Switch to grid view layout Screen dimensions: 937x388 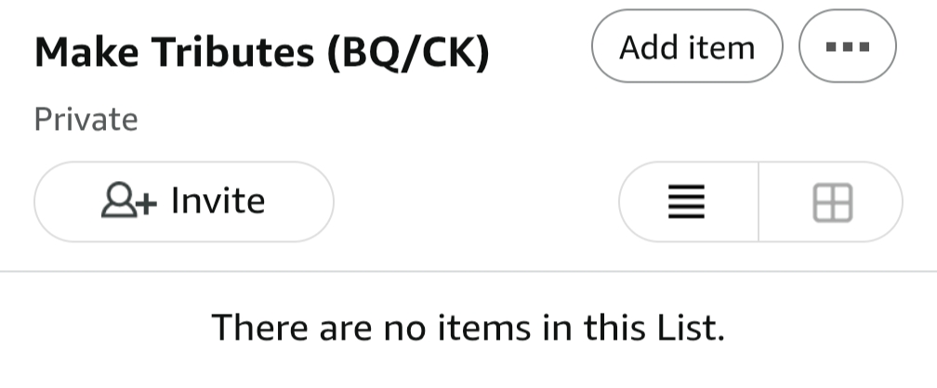pos(832,201)
